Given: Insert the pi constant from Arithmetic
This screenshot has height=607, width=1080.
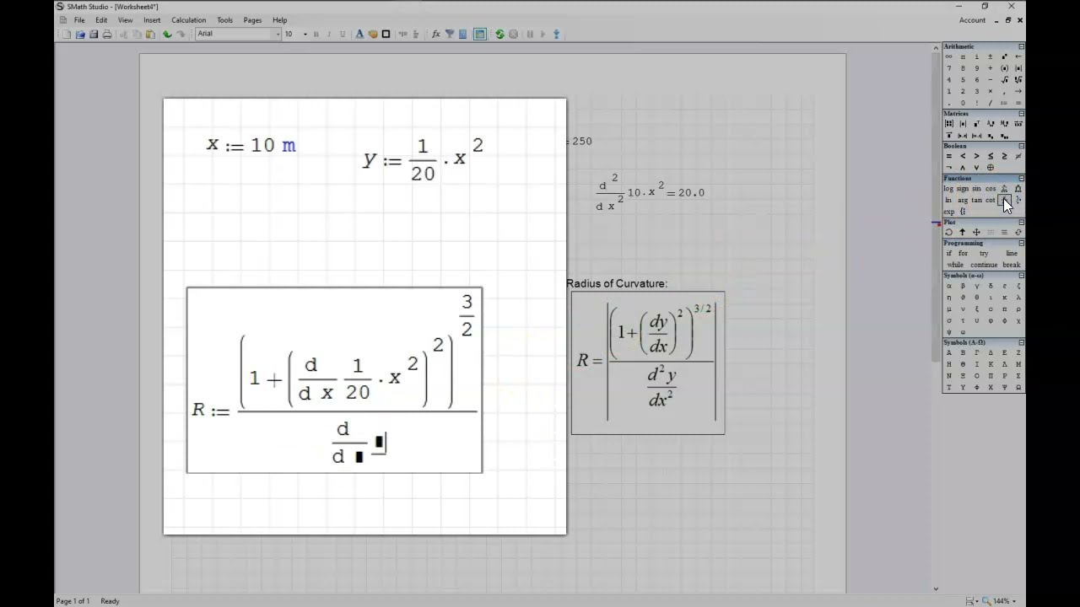Looking at the screenshot, I should tap(963, 56).
